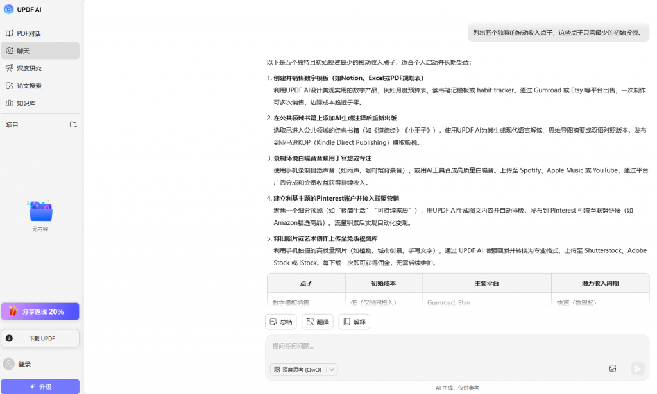Expand the model dropdown chevron beside 深度思考

331,370
